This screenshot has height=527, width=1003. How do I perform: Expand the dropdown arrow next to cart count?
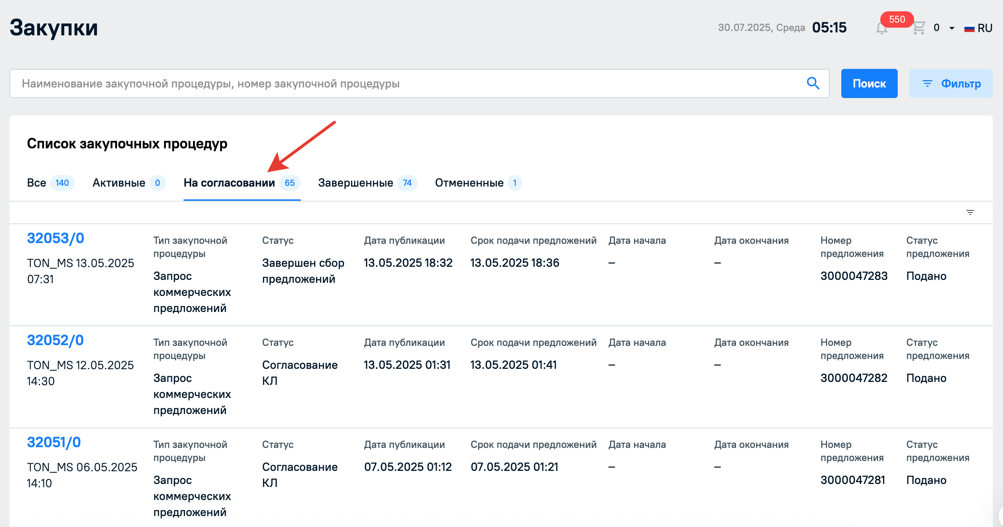tap(952, 28)
